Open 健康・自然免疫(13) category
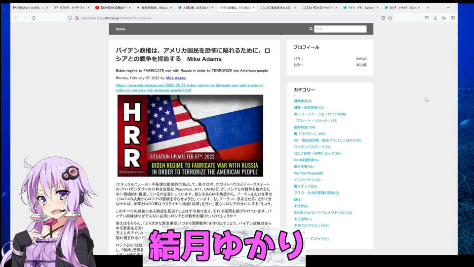 (309, 107)
